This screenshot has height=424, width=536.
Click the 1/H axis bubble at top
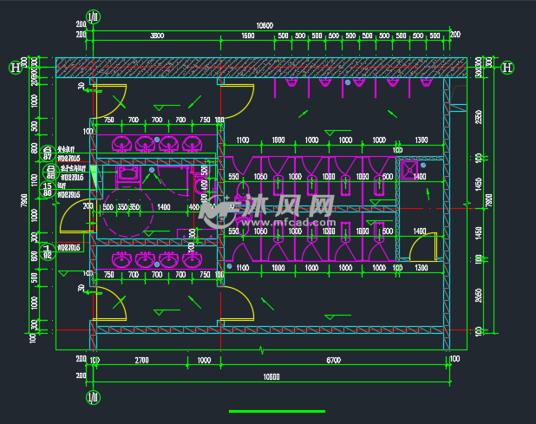(x=94, y=16)
